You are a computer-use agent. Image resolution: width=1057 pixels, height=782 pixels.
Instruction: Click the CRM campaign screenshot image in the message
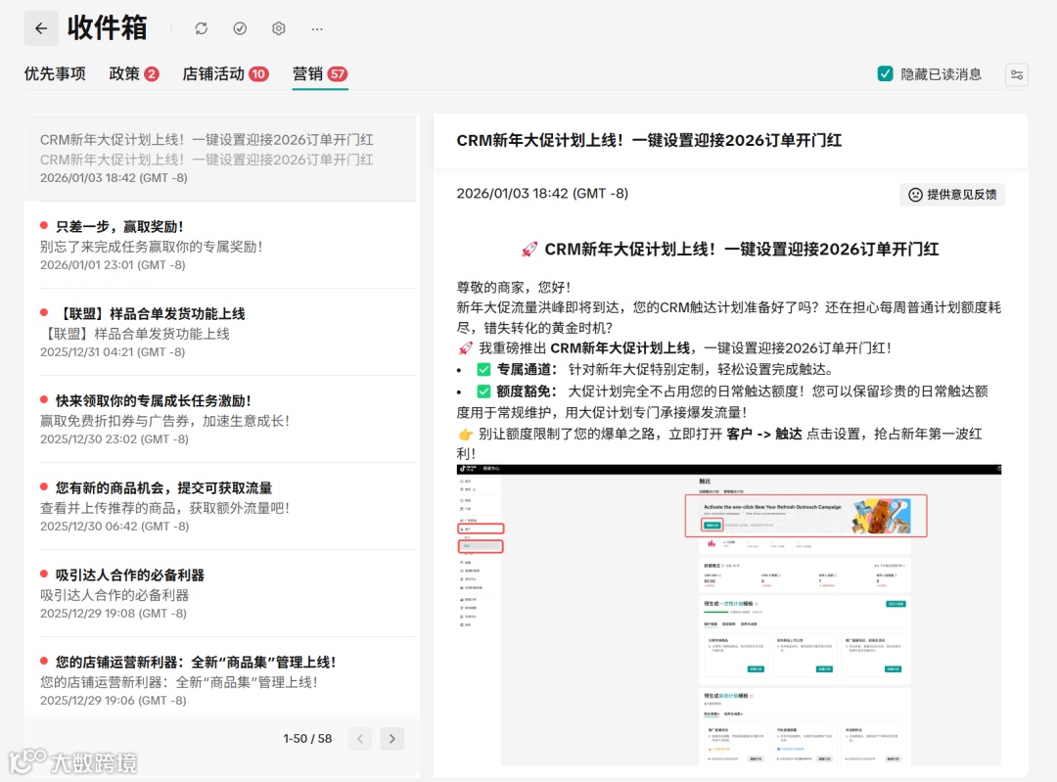pos(729,615)
